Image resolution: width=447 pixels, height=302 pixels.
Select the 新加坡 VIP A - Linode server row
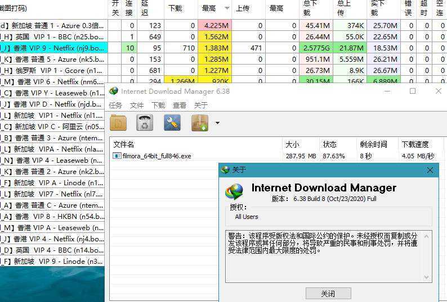(52, 183)
